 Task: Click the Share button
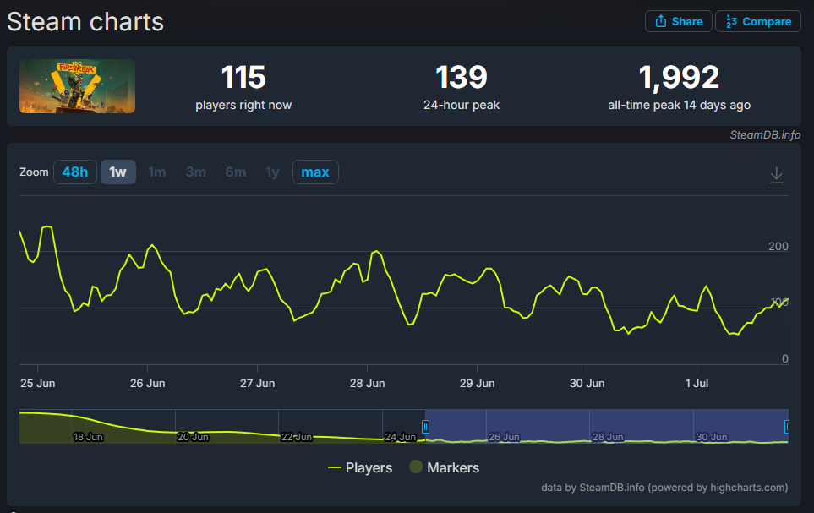tap(678, 21)
